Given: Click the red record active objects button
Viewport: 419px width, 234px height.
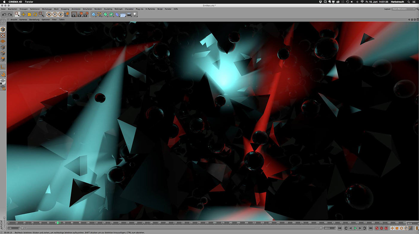Looking at the screenshot, I should tap(377, 228).
